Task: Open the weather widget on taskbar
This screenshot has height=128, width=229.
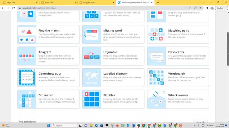Action: coord(6,126)
